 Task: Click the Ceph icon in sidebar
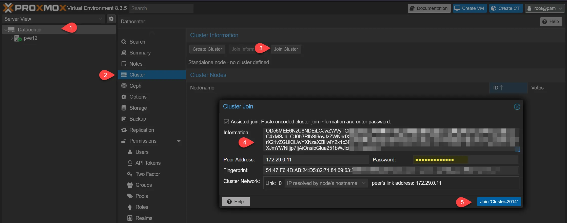124,86
